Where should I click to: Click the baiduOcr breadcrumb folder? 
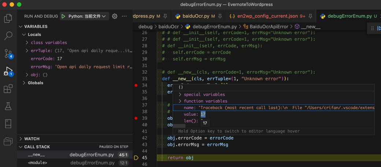coord(169,27)
